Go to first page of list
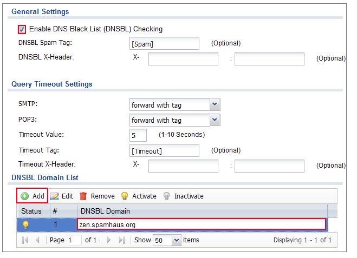Image resolution: width=357 pixels, height=258 pixels. point(25,240)
